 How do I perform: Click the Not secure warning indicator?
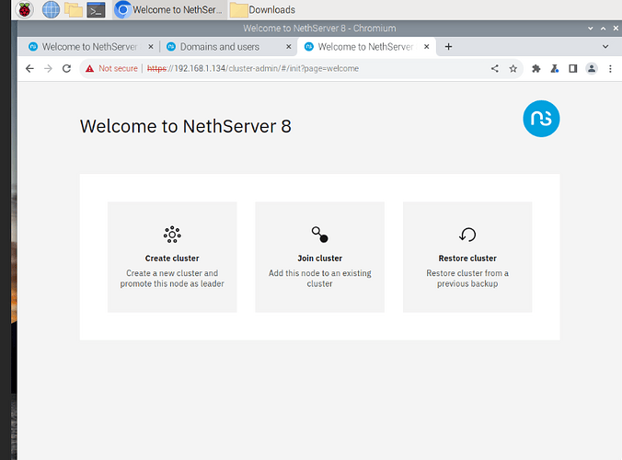pyautogui.click(x=111, y=69)
